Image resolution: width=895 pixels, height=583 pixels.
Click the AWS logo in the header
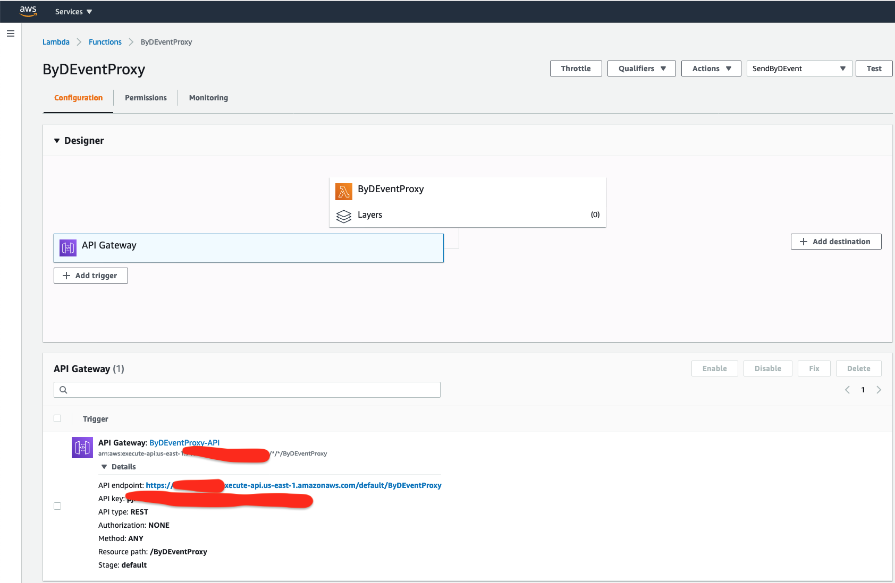pos(28,11)
